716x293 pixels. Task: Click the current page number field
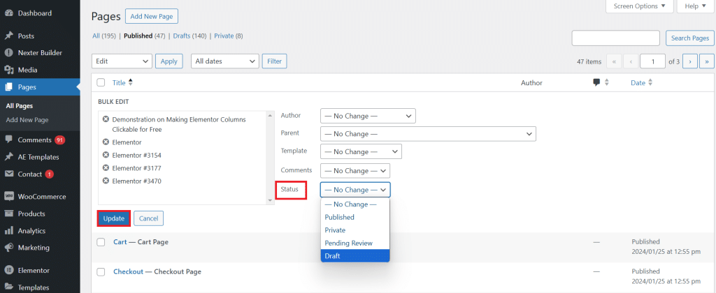(652, 61)
